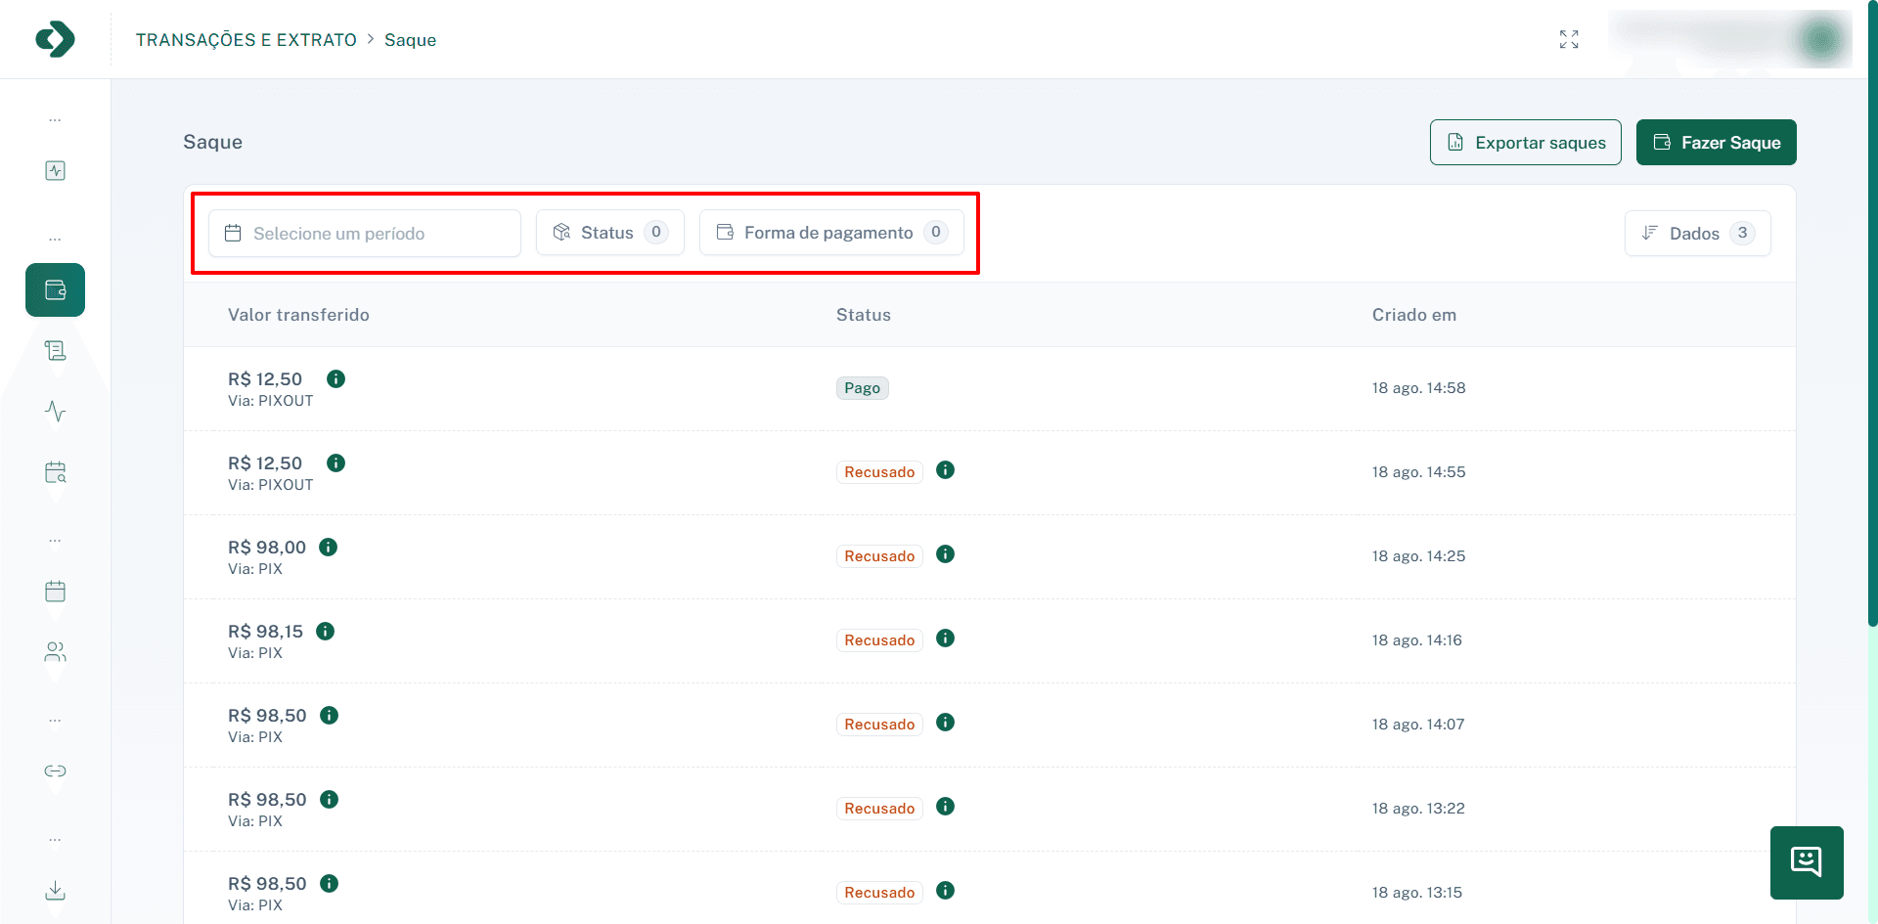The width and height of the screenshot is (1878, 924).
Task: Open the chat support widget
Action: 1806,862
